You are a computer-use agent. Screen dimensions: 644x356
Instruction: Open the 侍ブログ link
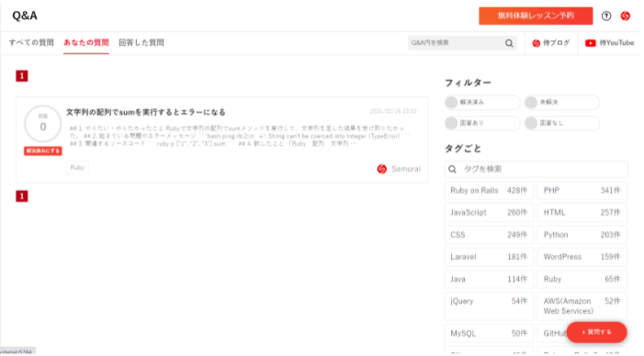coord(551,43)
